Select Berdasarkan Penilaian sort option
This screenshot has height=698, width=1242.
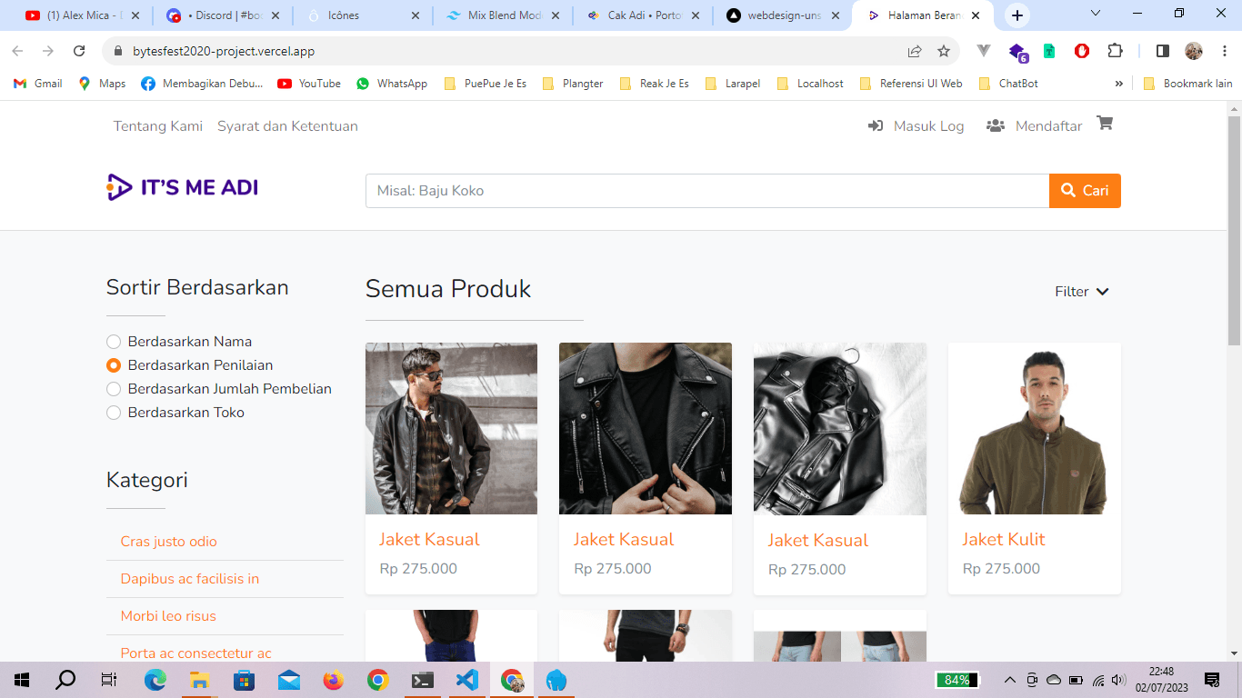(190, 365)
